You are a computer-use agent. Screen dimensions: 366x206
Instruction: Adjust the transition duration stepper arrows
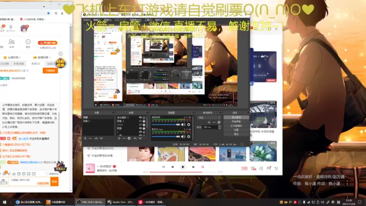coord(220,127)
